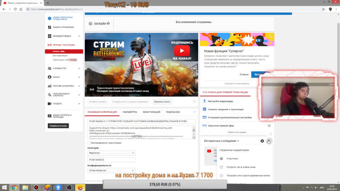Expand Менеджер видео sidebar section
The width and height of the screenshot is (340, 191).
coord(79,36)
